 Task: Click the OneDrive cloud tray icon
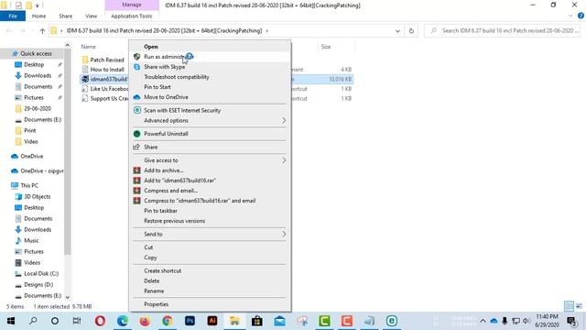tap(494, 321)
